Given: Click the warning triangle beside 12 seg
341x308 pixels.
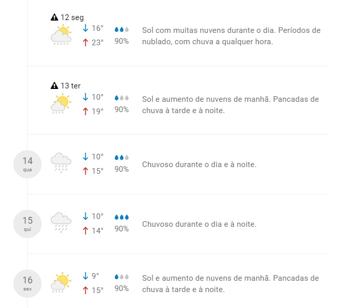Looking at the screenshot, I should pyautogui.click(x=54, y=17).
